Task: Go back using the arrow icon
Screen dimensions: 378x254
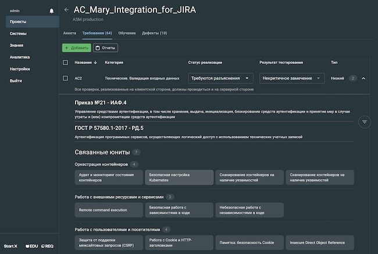Action: pyautogui.click(x=66, y=10)
